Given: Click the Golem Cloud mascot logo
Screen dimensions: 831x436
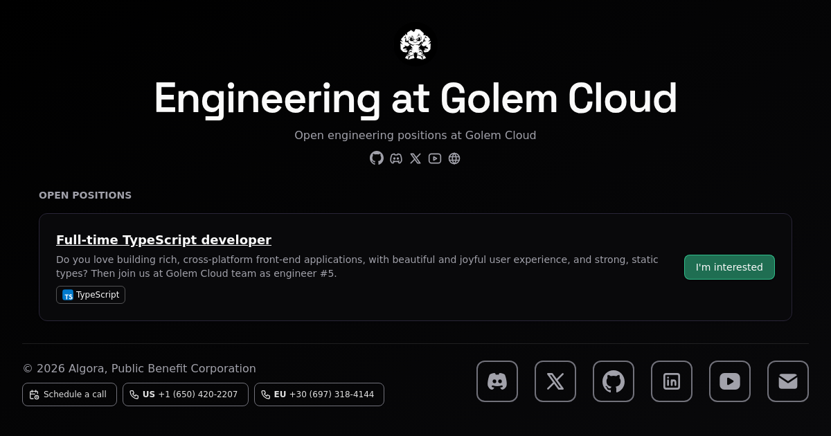Looking at the screenshot, I should pos(415,44).
